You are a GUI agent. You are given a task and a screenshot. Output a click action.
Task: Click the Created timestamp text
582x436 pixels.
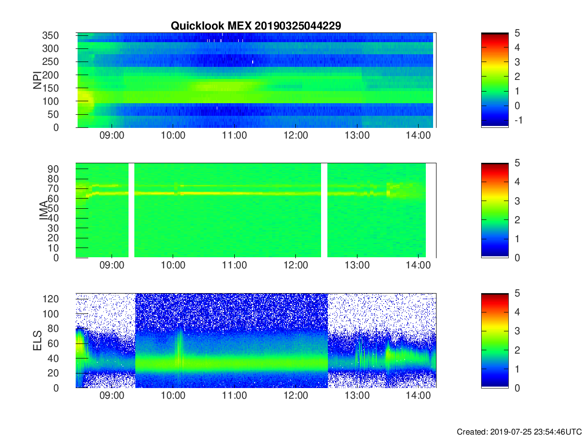[x=519, y=432]
